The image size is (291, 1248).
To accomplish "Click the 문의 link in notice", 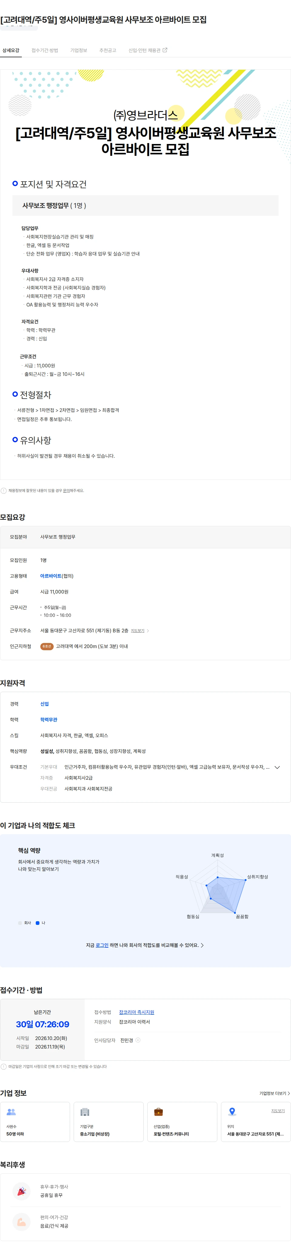I will 66,490.
